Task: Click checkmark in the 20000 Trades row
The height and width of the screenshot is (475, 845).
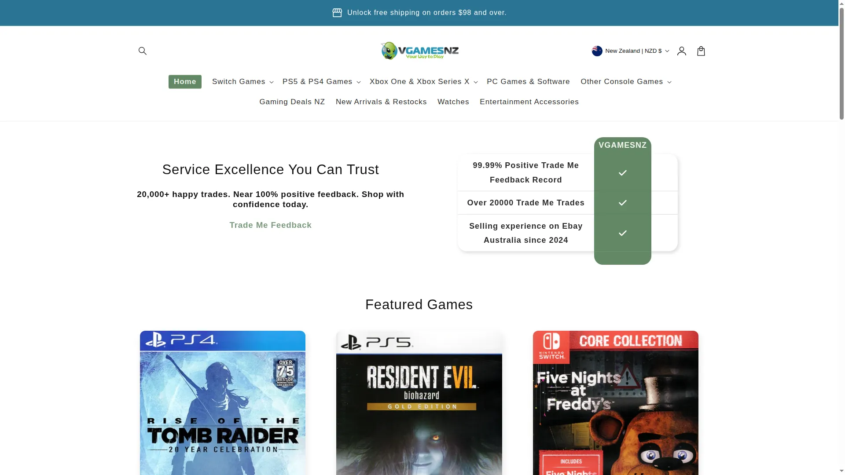Action: pos(622,203)
